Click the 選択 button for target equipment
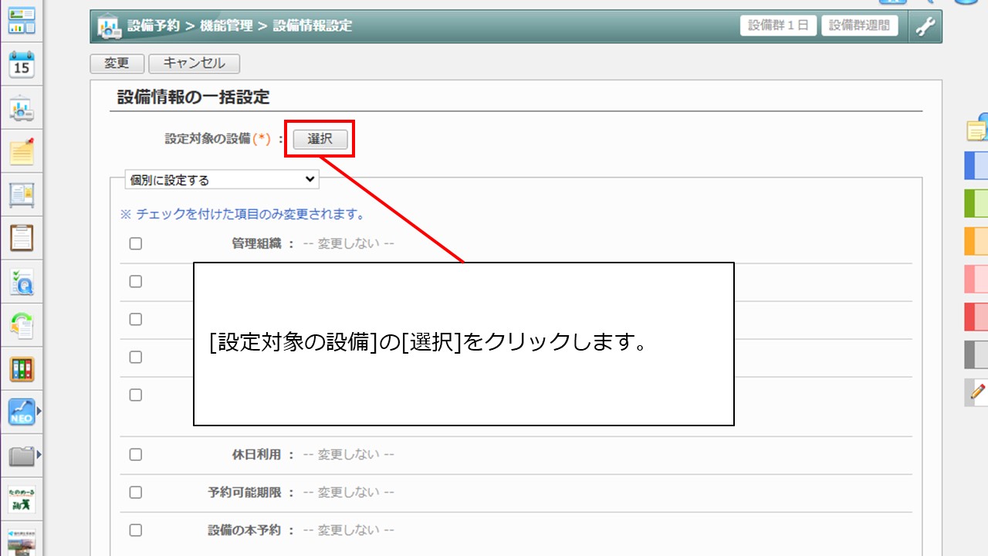The width and height of the screenshot is (988, 556). [320, 139]
